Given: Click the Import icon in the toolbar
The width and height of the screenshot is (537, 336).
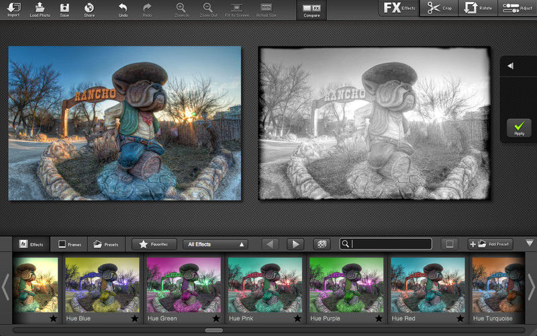Looking at the screenshot, I should 14,9.
